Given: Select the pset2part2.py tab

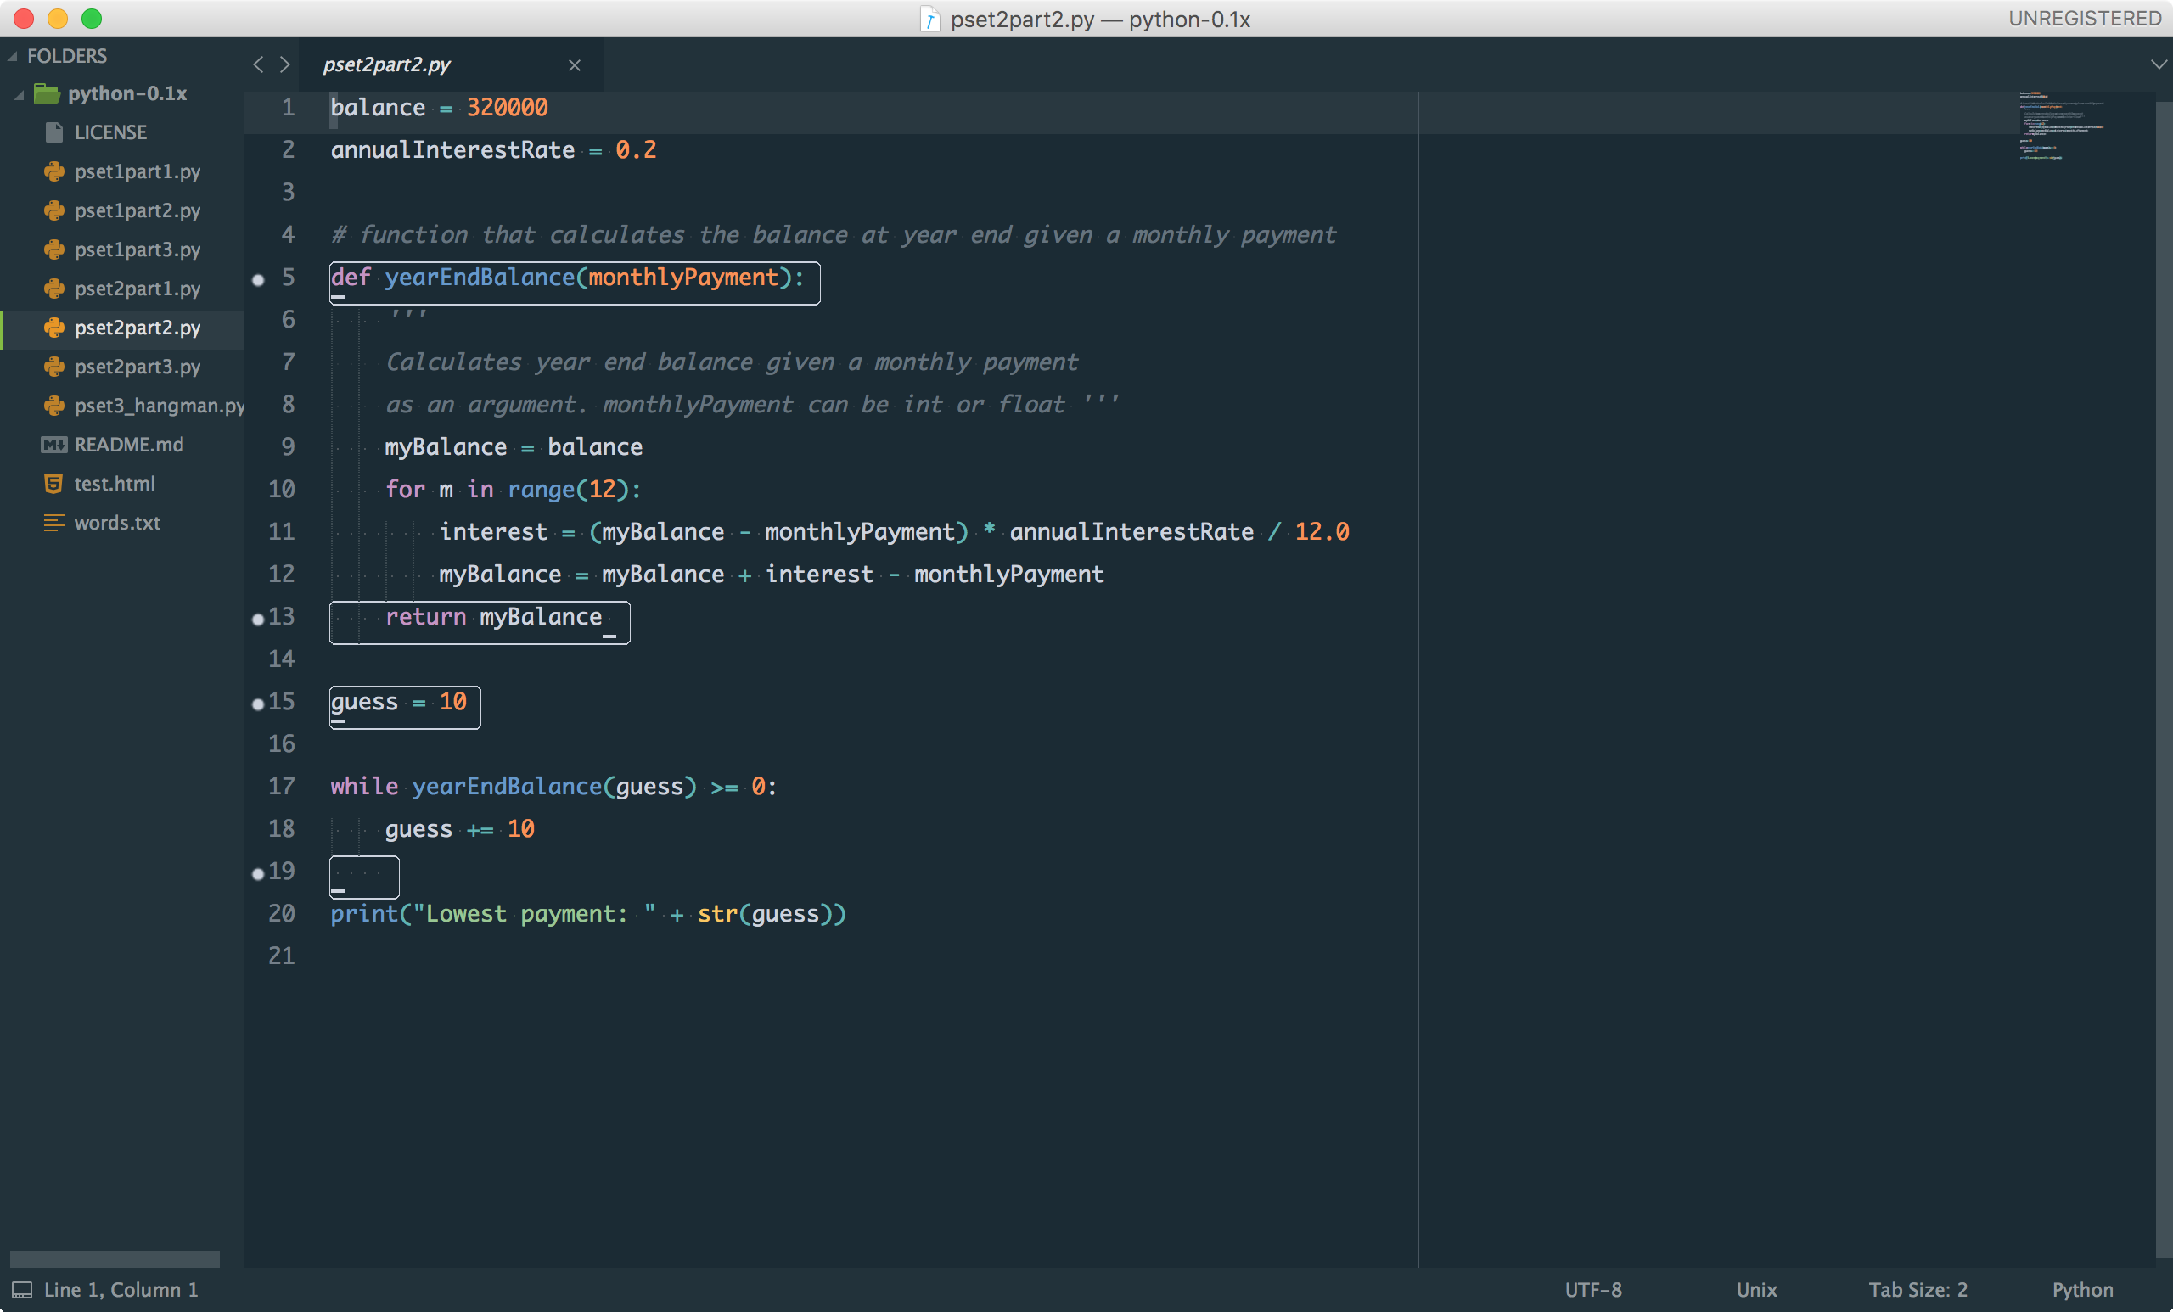Looking at the screenshot, I should click(386, 64).
